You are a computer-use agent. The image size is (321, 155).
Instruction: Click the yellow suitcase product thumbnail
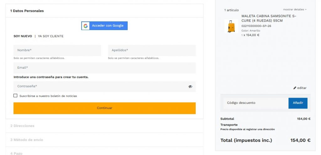click(x=231, y=27)
